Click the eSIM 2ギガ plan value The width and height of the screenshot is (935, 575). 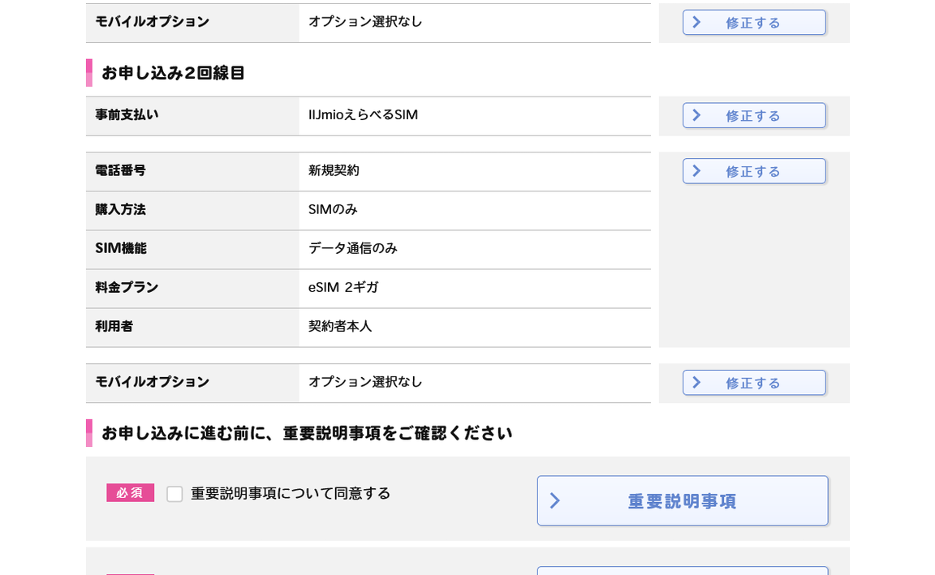tap(343, 287)
